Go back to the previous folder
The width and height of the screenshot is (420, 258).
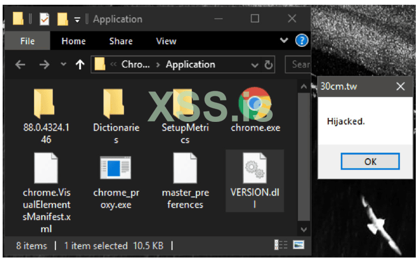[21, 64]
